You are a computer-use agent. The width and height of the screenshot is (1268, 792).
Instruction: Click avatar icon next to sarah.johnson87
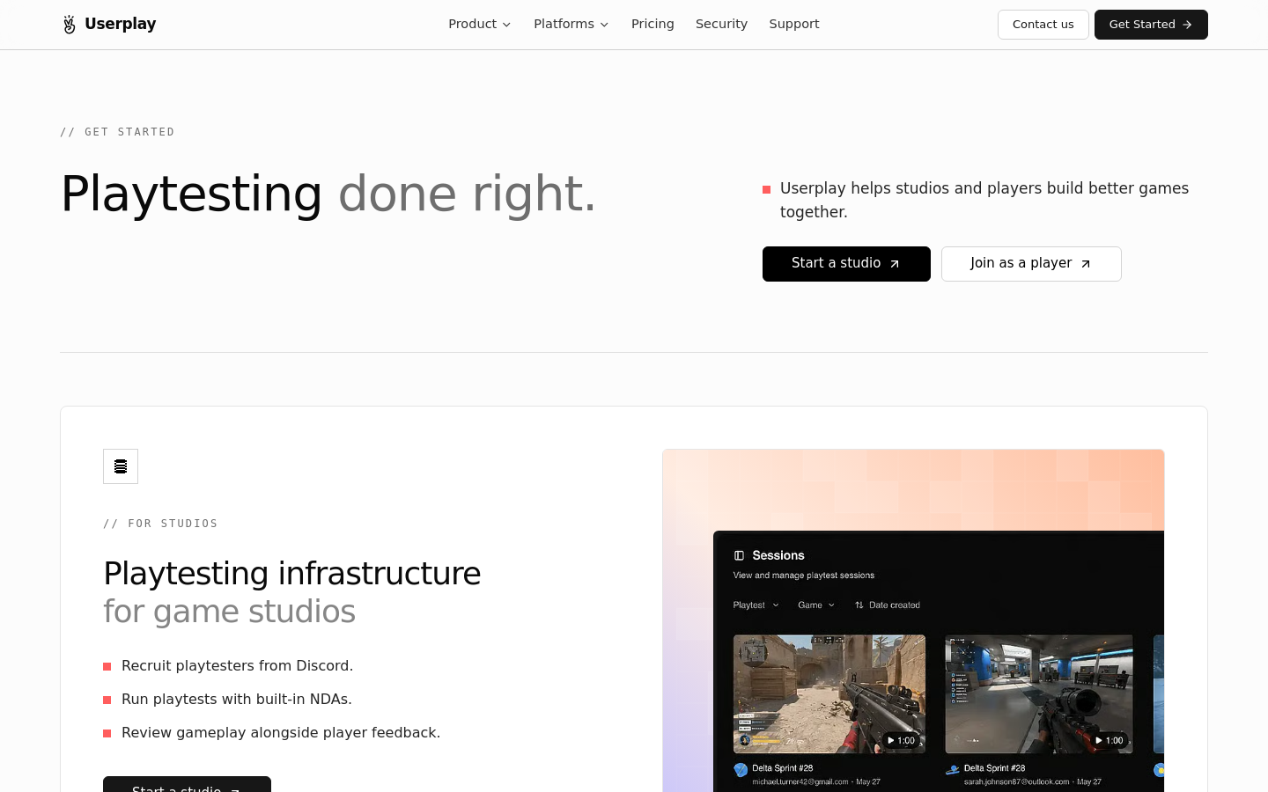tap(952, 770)
